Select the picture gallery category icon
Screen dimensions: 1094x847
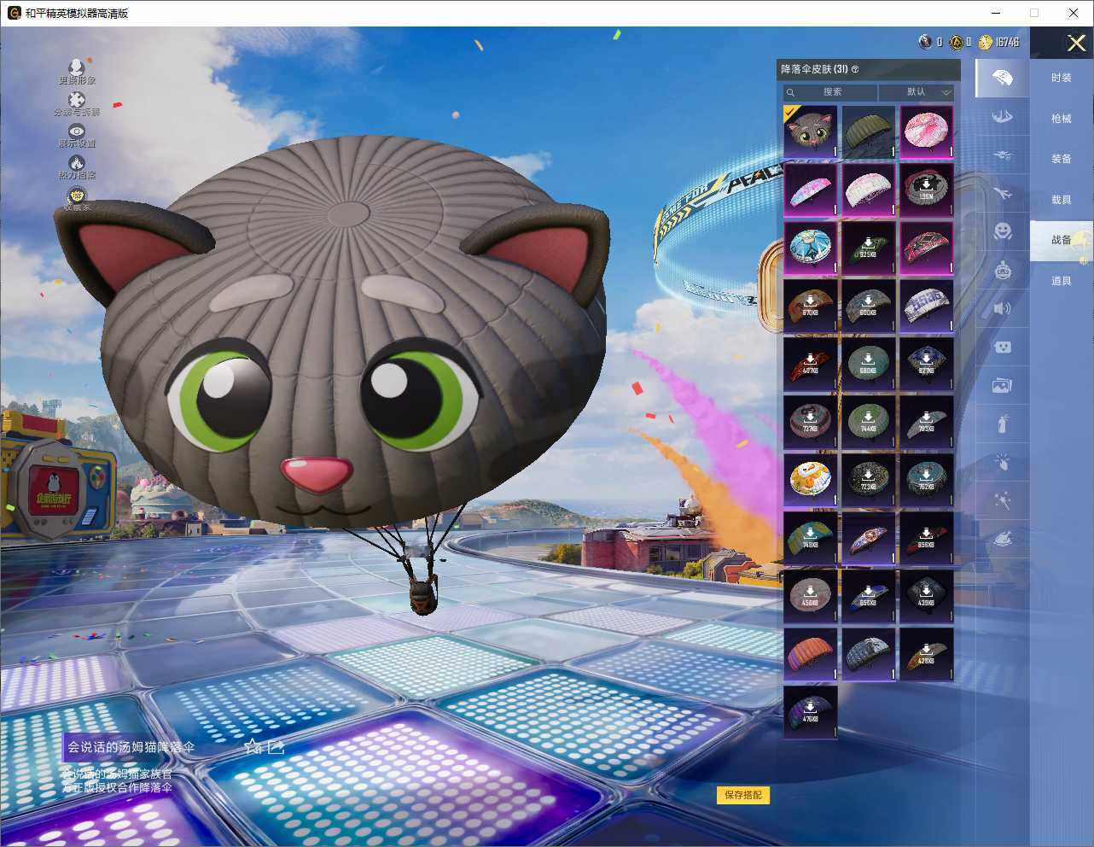pos(1003,386)
